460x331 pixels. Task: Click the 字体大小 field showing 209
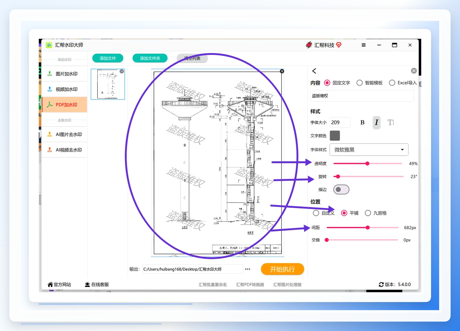click(x=340, y=123)
